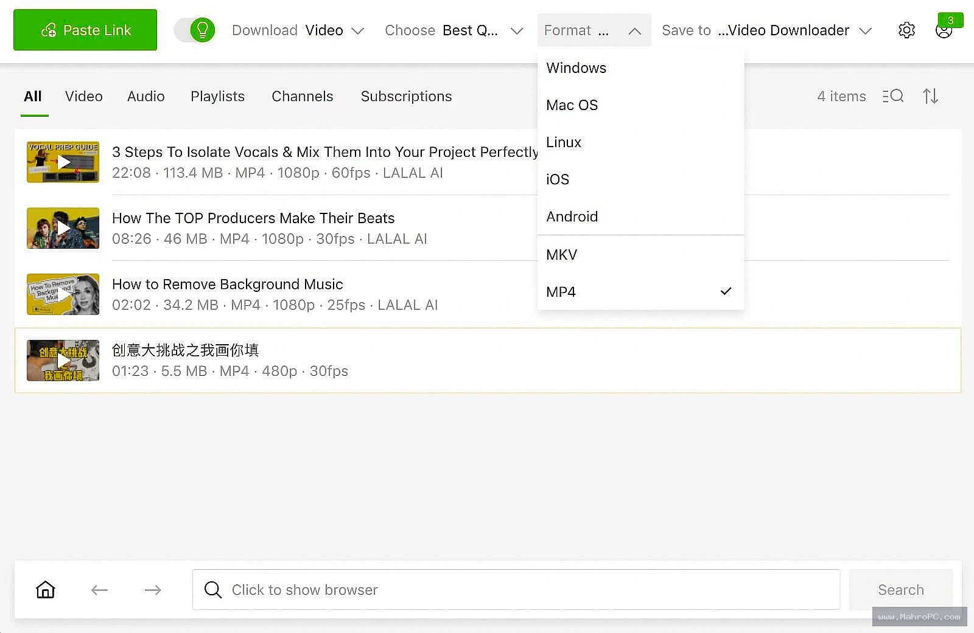Click details '08:26 · 46 MB · MP4'
The image size is (974, 633).
click(x=270, y=239)
